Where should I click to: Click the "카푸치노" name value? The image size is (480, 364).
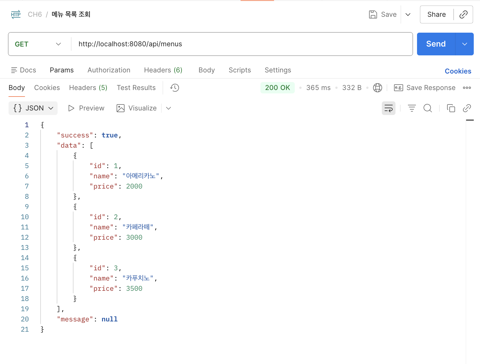tap(138, 278)
